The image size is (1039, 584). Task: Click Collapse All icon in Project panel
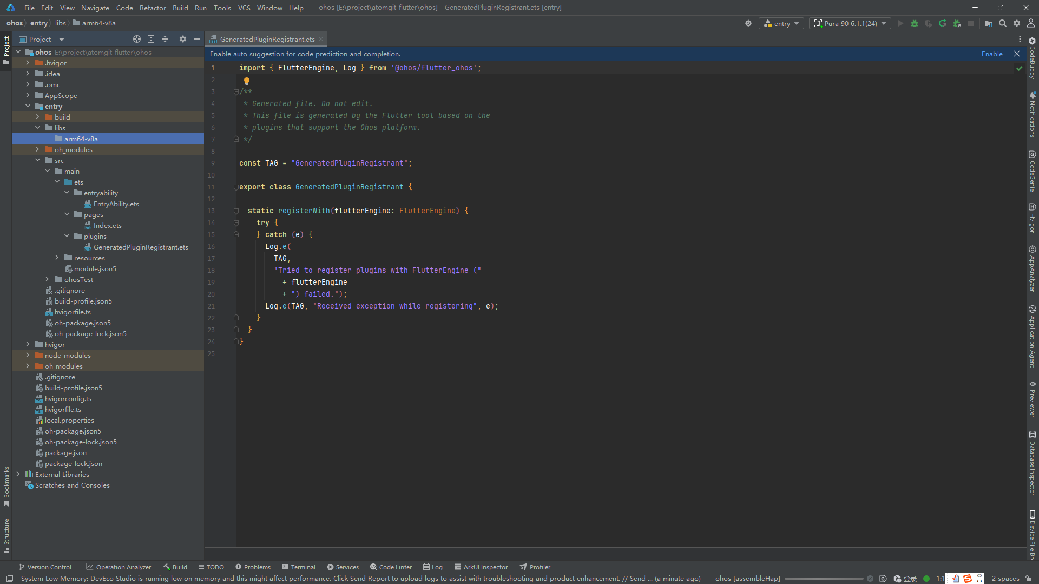coord(165,39)
